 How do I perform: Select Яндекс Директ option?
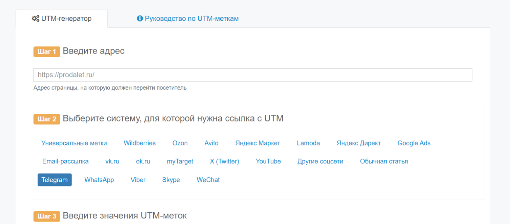pos(359,143)
